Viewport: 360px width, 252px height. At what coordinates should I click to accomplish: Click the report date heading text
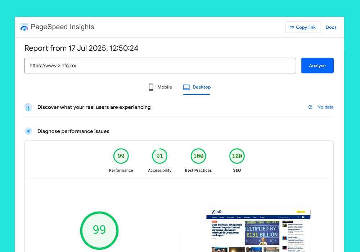click(x=81, y=48)
